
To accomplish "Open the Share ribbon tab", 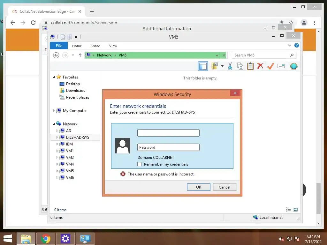I will (95, 46).
